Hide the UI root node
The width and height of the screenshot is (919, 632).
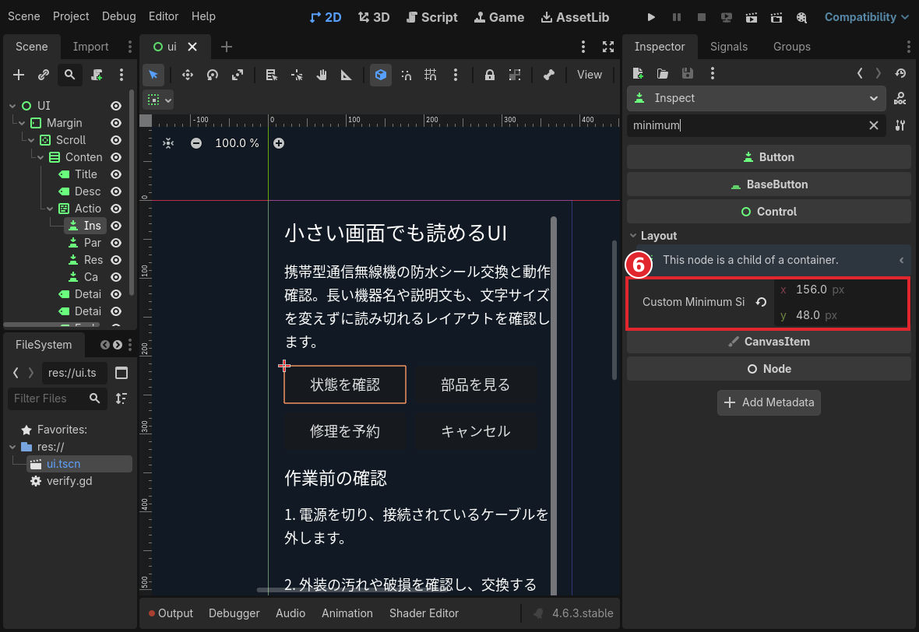click(116, 106)
